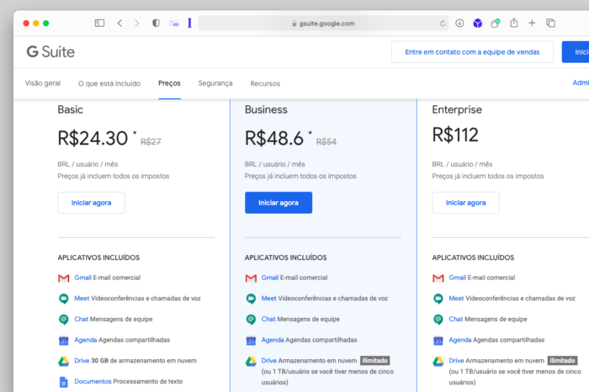The height and width of the screenshot is (392, 589).
Task: Open the Meet link in Enterprise plan
Action: (x=456, y=299)
